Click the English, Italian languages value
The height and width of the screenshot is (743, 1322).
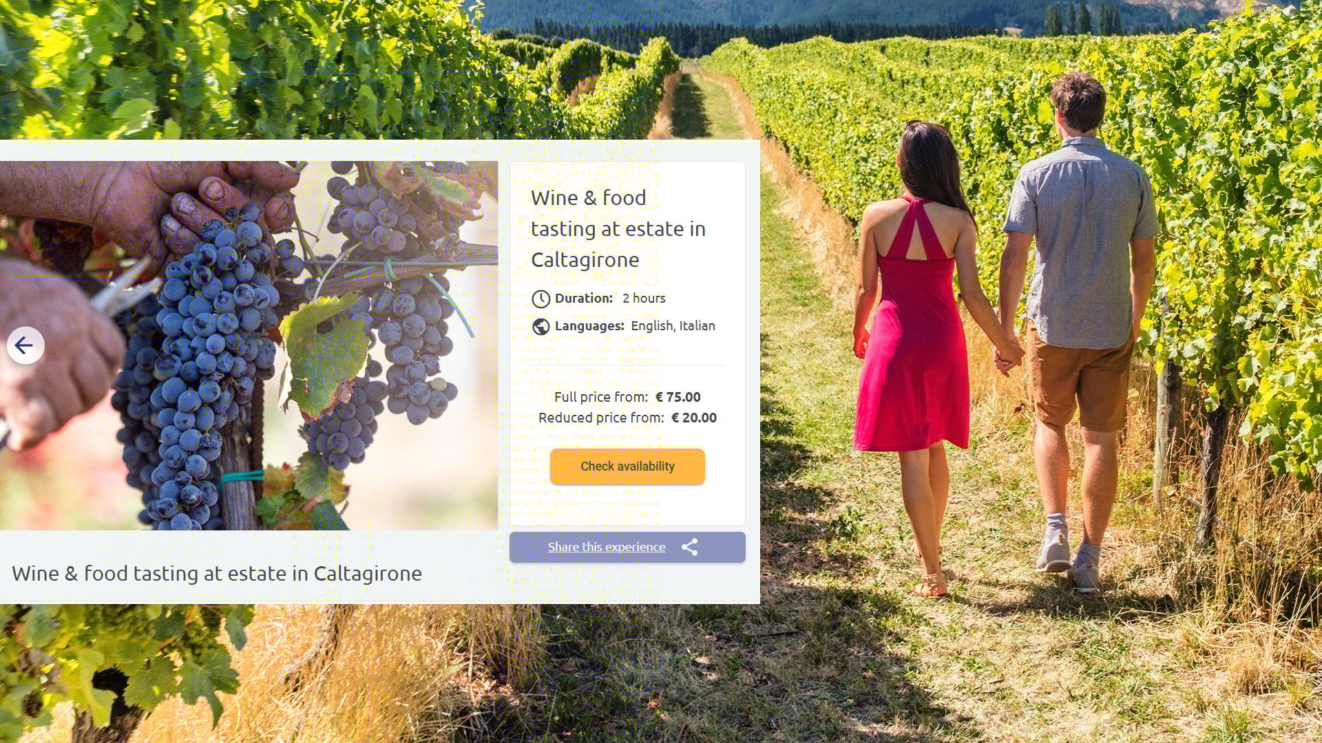pyautogui.click(x=673, y=325)
